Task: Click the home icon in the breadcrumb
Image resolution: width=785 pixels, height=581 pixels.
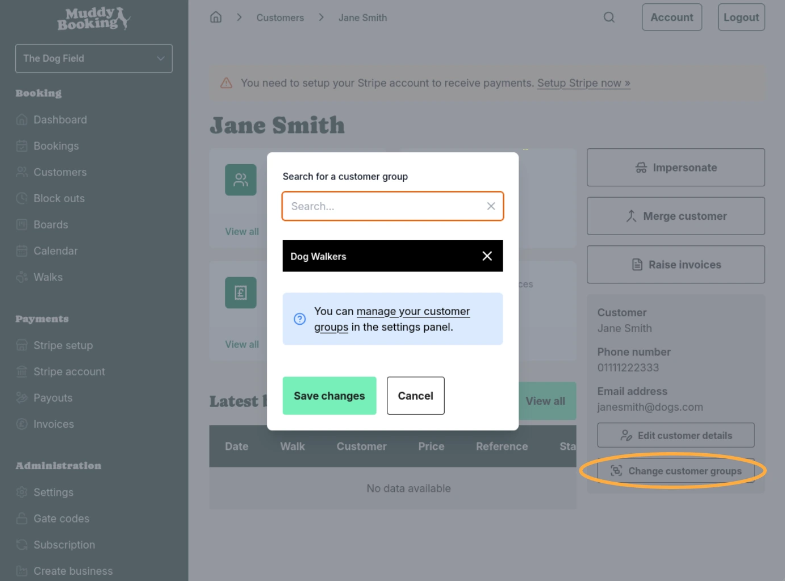Action: [216, 17]
